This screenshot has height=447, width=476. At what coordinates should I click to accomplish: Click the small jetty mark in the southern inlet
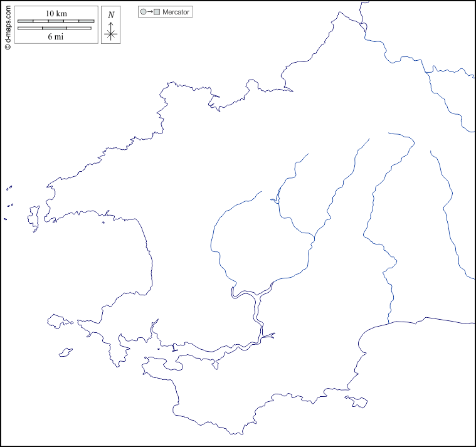[x=174, y=349]
